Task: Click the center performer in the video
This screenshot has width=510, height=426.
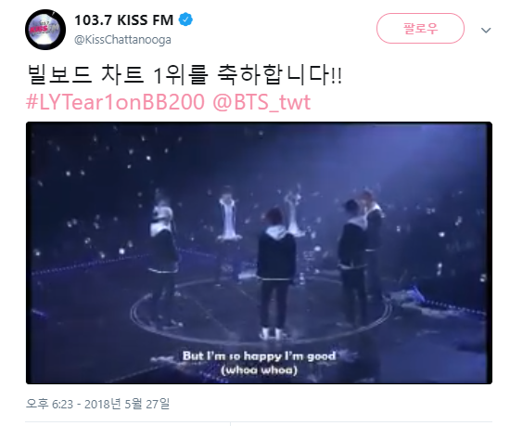Action: [x=275, y=274]
